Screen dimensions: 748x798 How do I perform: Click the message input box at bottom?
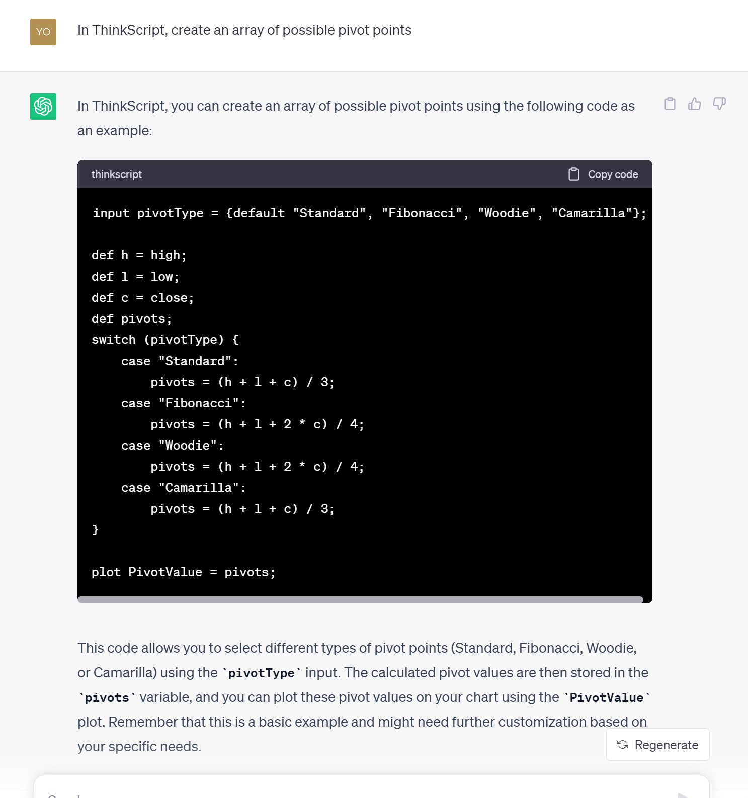coord(371,787)
